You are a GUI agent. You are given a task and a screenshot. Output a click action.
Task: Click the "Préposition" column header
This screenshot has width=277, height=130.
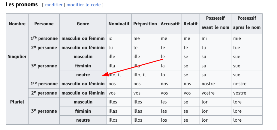pos(145,24)
